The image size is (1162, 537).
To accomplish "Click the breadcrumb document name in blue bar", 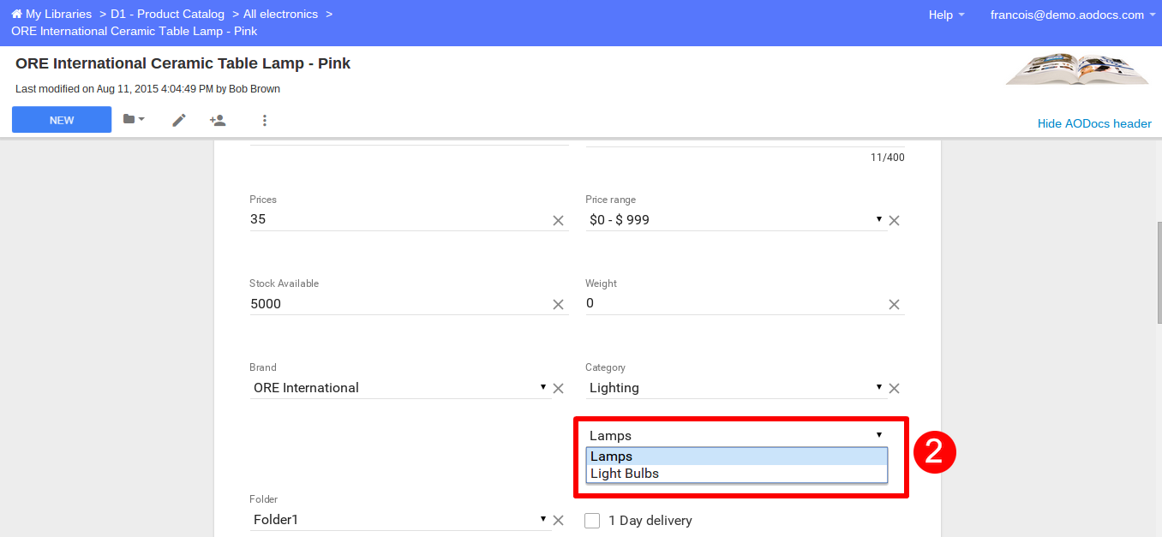I will coord(135,31).
